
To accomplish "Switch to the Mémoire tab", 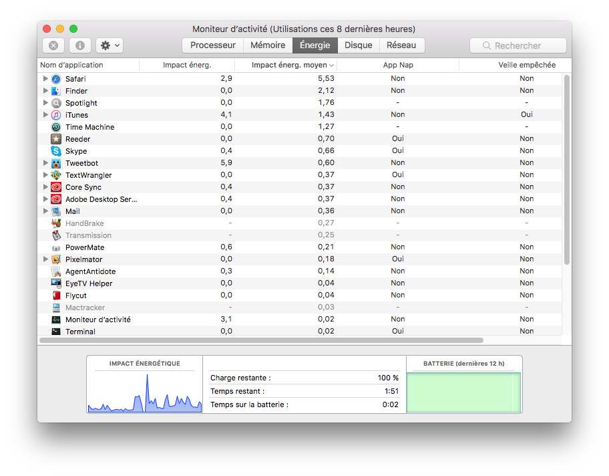I will (x=268, y=45).
